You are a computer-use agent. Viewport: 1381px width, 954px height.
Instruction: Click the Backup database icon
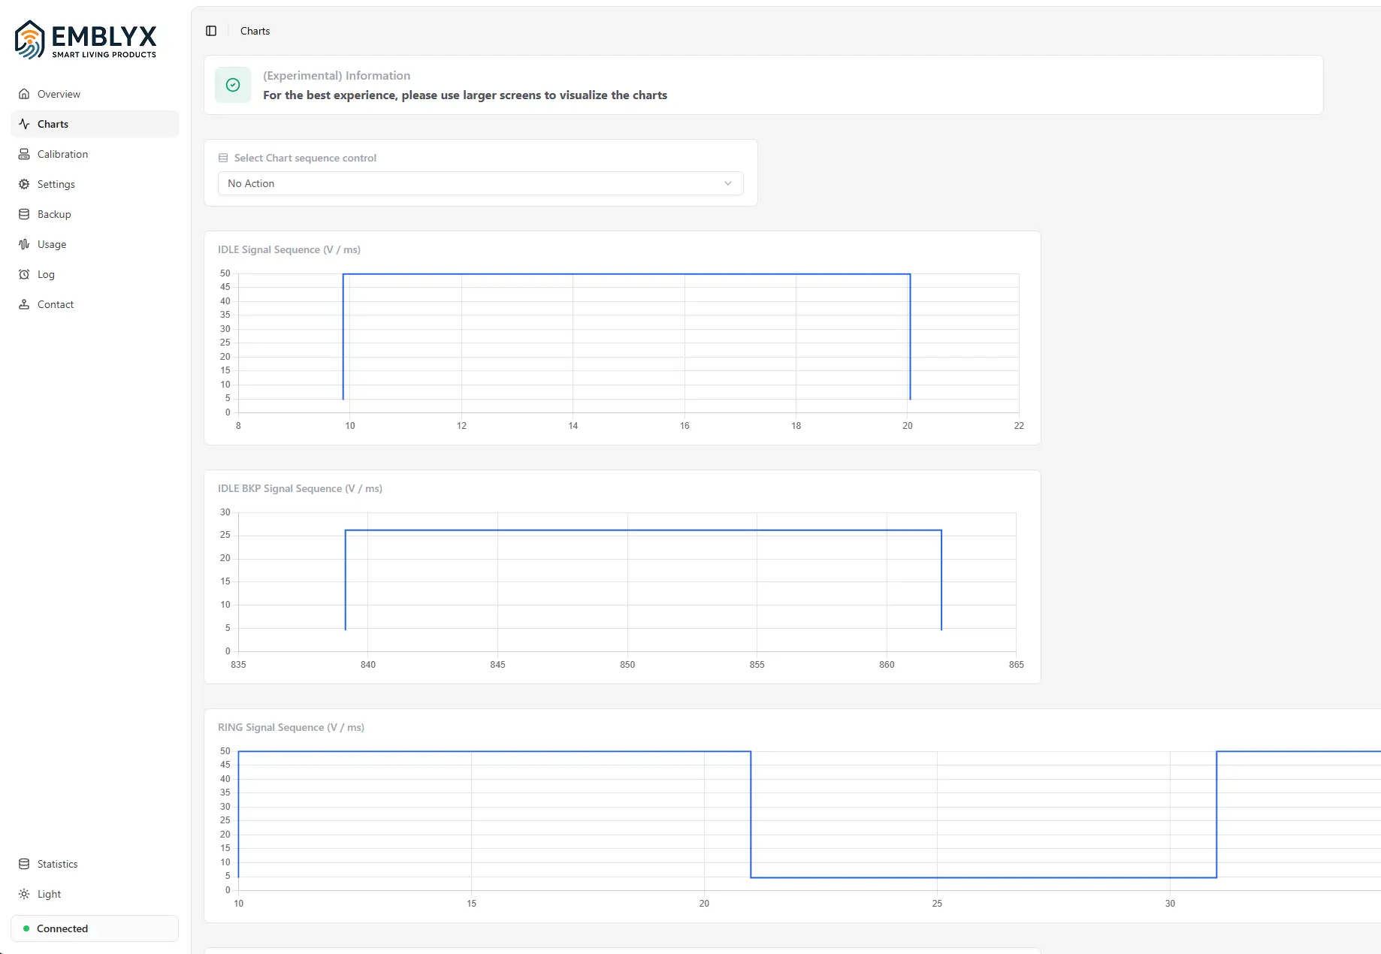click(24, 214)
